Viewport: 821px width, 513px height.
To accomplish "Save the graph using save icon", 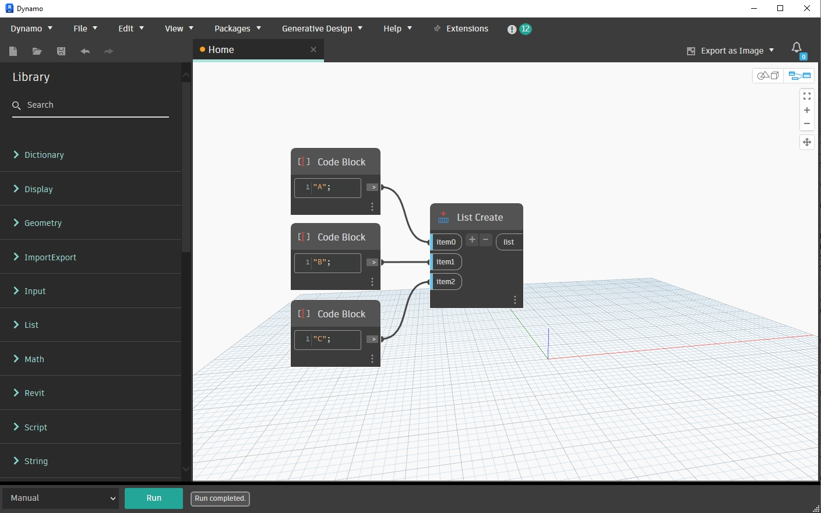I will coord(61,51).
